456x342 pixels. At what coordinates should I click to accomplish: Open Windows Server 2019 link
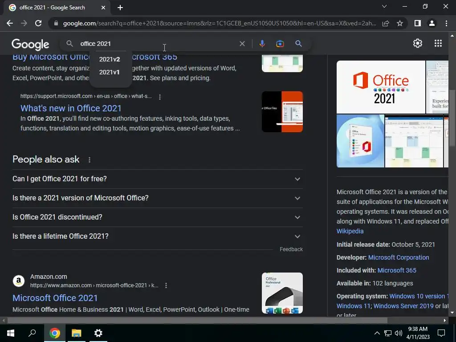click(403, 306)
